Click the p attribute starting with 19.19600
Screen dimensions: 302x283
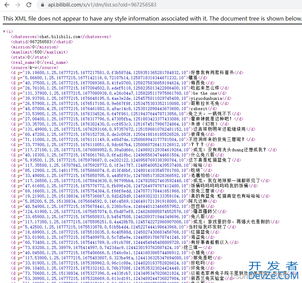click(x=103, y=73)
